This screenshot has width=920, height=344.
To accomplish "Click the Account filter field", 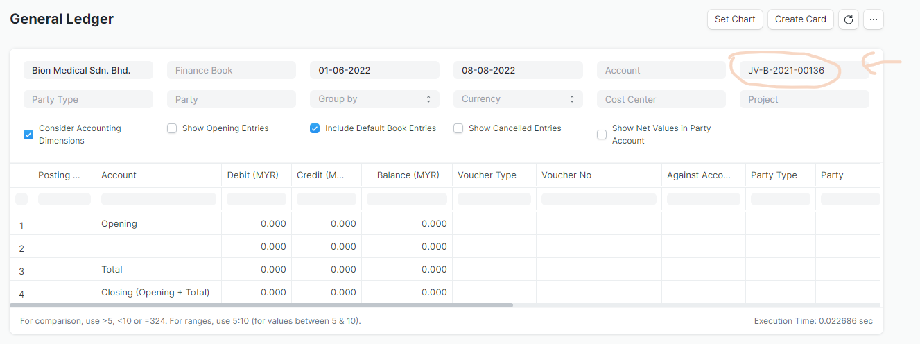I will tap(661, 70).
